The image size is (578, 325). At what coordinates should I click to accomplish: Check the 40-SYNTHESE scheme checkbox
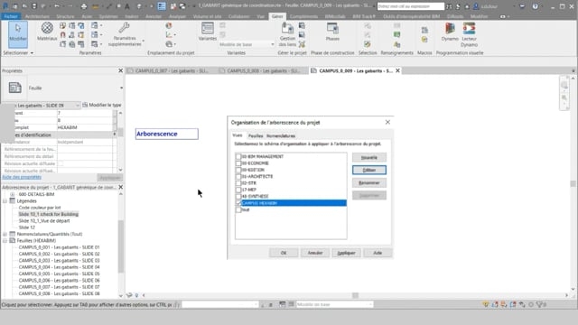pyautogui.click(x=238, y=197)
